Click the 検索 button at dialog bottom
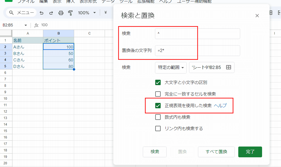 click(155, 152)
